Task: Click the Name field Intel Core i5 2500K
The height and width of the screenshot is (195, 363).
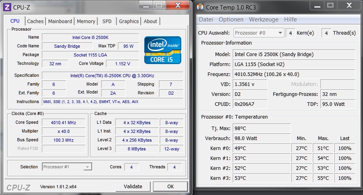Action: pos(90,37)
